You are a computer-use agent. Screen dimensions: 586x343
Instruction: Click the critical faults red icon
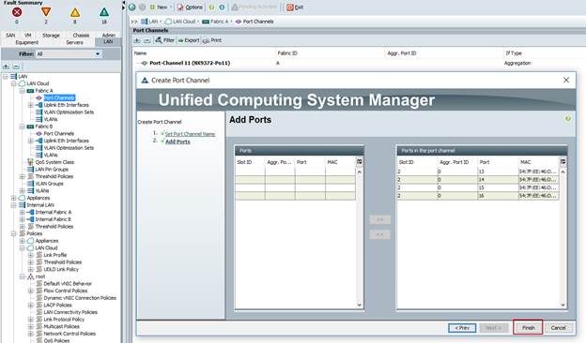(x=17, y=12)
